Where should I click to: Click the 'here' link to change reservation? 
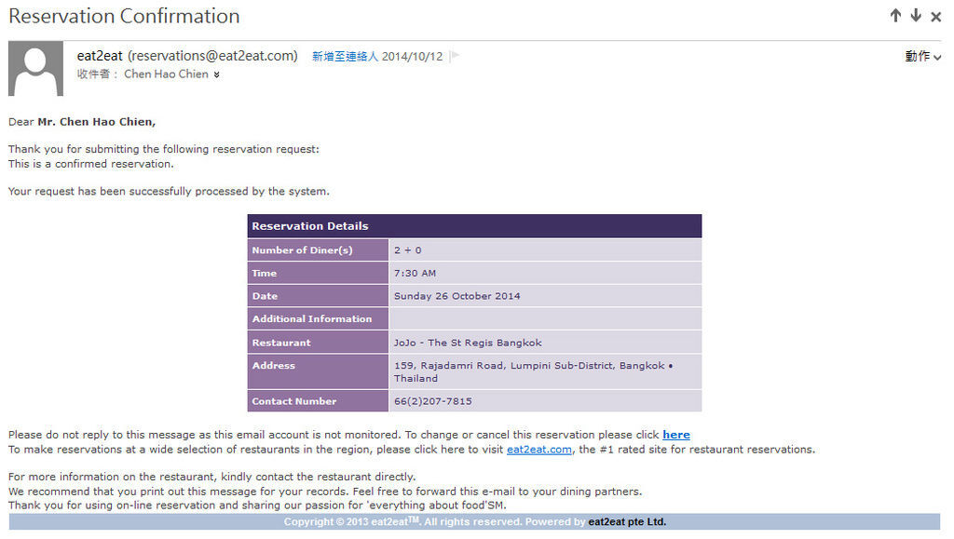(676, 435)
